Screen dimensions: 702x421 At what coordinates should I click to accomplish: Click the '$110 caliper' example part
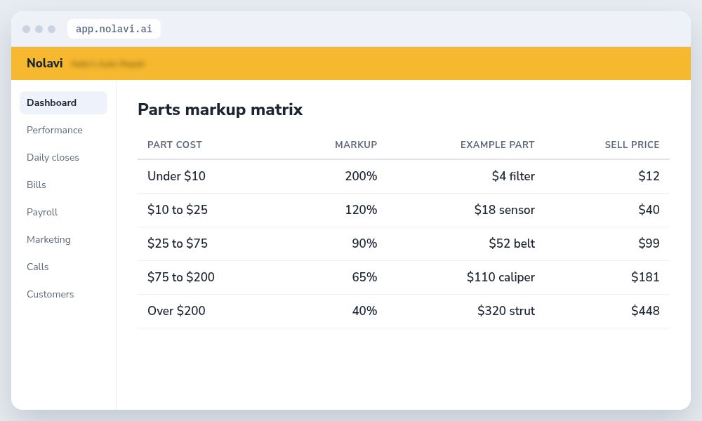(501, 277)
